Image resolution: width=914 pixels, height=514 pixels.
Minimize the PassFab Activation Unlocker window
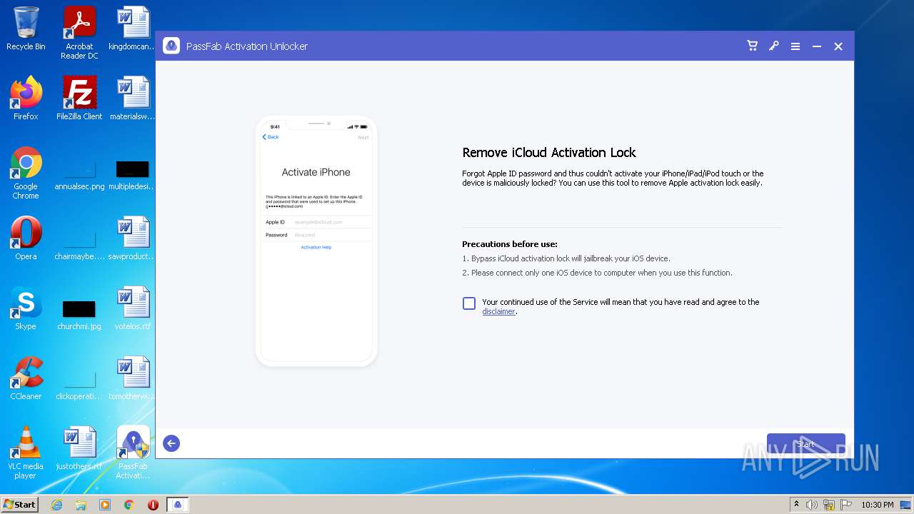pos(817,46)
